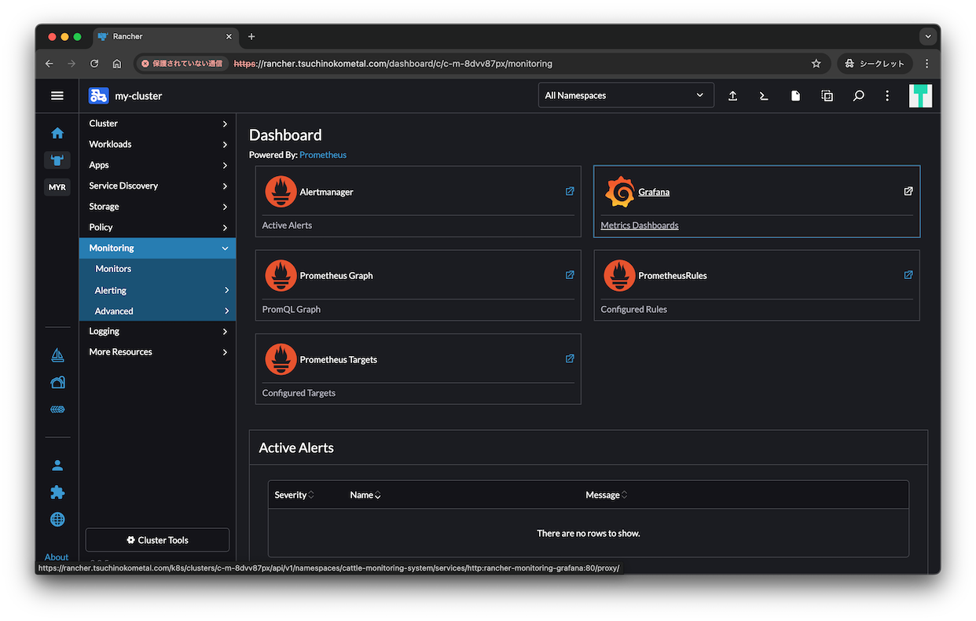Open Continuous Delivery sailboat icon
Viewport: 976px width, 621px height.
tap(57, 355)
